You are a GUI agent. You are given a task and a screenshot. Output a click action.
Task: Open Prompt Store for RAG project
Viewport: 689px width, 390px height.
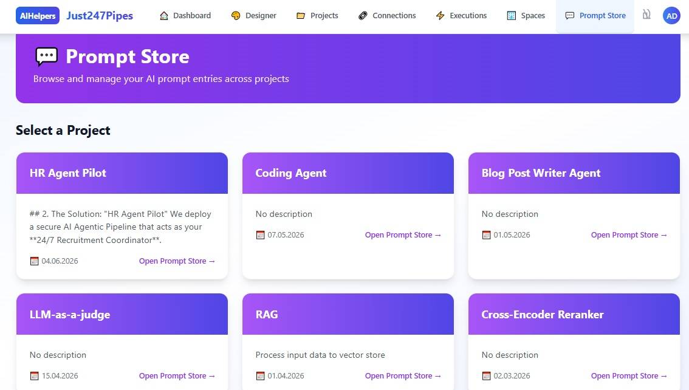point(403,376)
